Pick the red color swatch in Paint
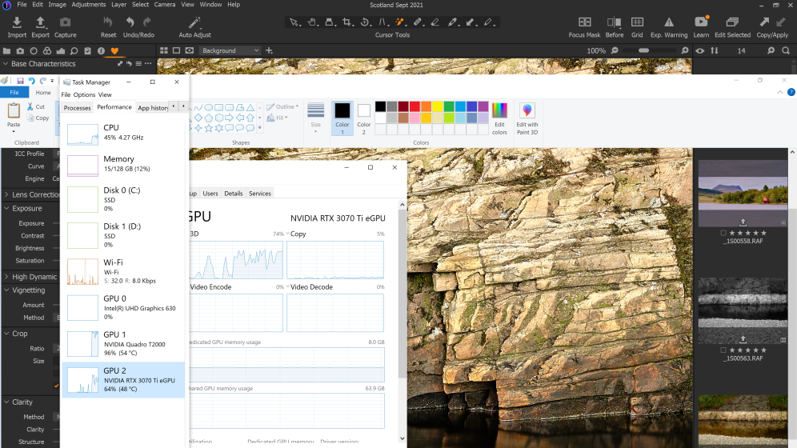The image size is (797, 448). [415, 106]
